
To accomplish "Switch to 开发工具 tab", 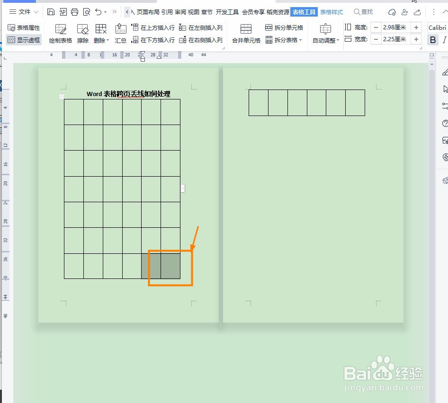I will coord(227,12).
